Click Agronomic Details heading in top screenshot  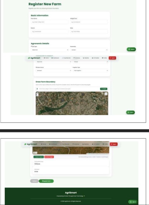[40, 43]
